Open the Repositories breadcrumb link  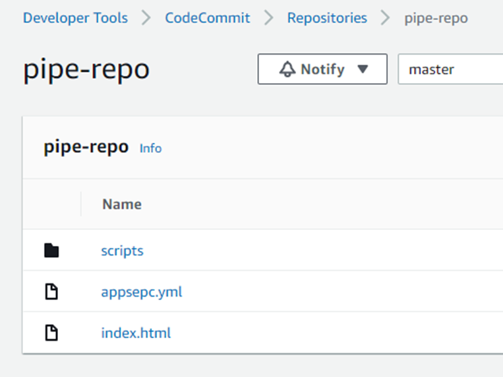point(327,18)
